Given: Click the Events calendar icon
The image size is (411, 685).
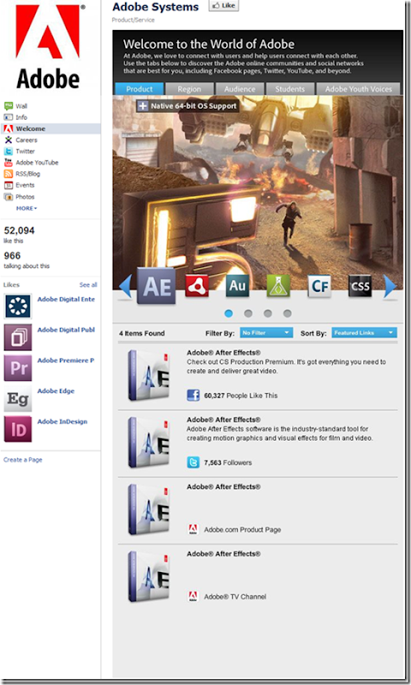Looking at the screenshot, I should [x=9, y=185].
